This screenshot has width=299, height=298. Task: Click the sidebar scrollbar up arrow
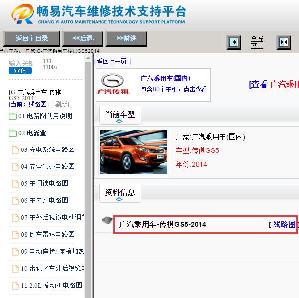(88, 58)
